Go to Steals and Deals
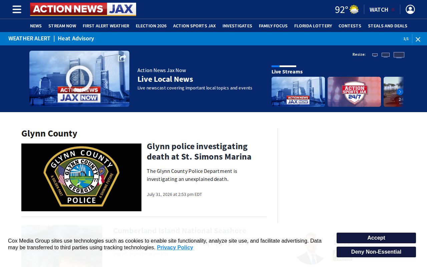The width and height of the screenshot is (427, 267). pyautogui.click(x=388, y=26)
